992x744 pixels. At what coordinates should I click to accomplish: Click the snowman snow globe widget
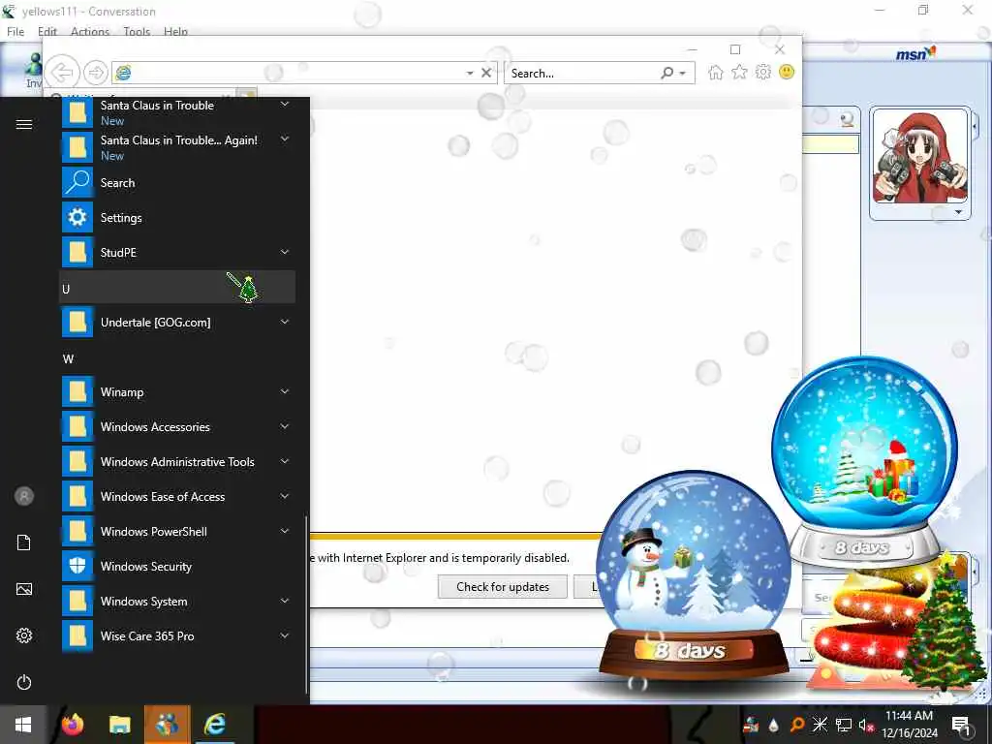[694, 574]
